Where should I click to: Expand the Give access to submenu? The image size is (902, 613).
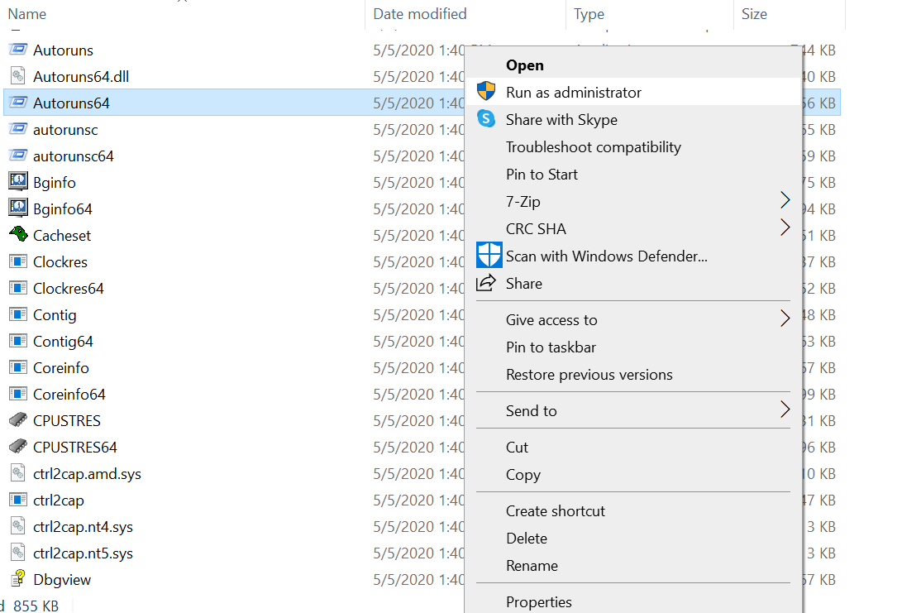coord(784,319)
